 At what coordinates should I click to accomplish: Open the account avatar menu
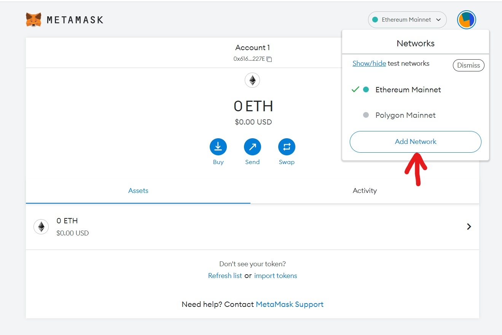coord(466,20)
